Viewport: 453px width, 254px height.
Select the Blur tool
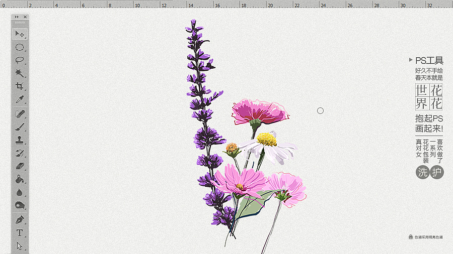click(20, 192)
